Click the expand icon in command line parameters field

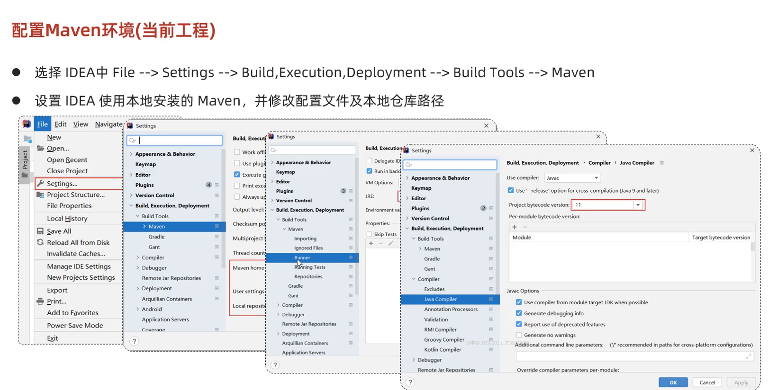(749, 356)
